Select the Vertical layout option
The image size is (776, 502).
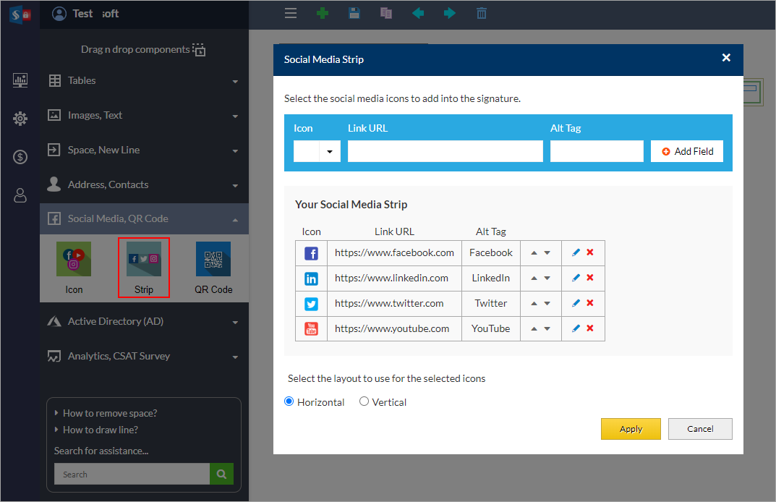pyautogui.click(x=364, y=401)
